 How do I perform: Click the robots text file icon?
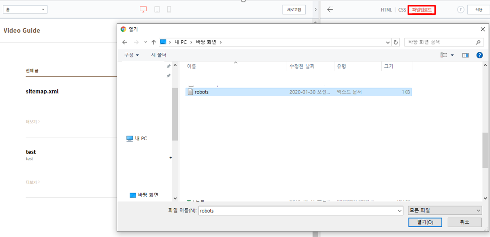(190, 92)
